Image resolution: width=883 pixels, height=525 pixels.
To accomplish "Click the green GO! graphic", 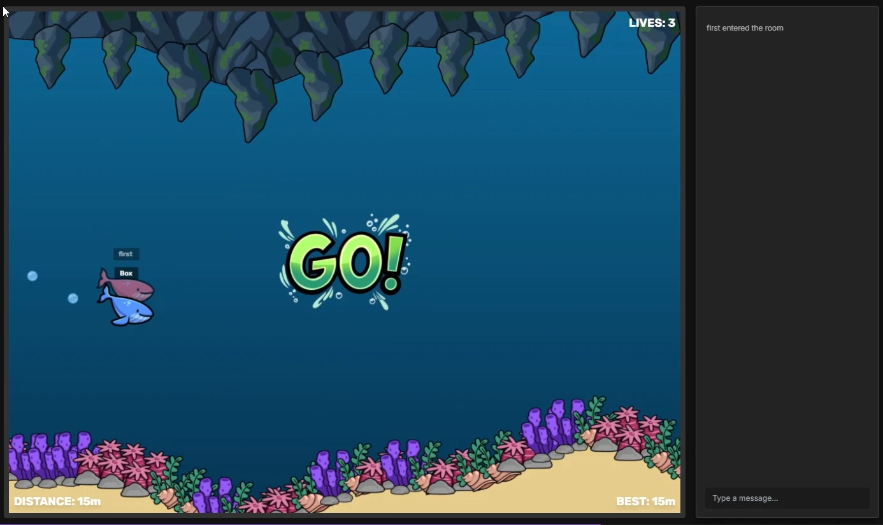I will click(x=345, y=262).
